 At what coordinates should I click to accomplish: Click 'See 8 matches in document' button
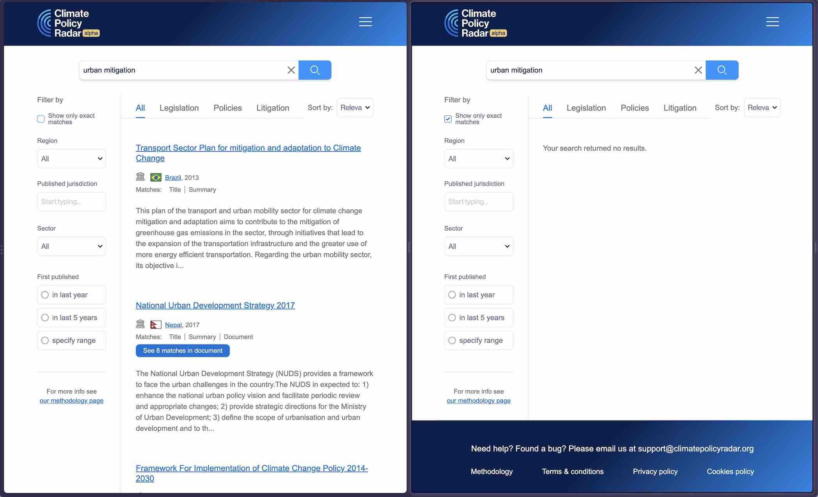[183, 350]
